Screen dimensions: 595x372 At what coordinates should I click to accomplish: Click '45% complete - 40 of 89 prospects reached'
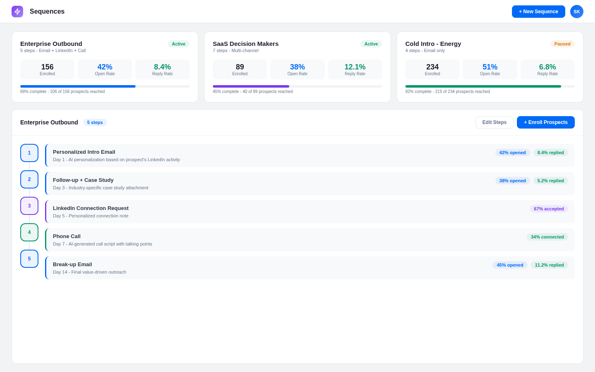pyautogui.click(x=253, y=92)
